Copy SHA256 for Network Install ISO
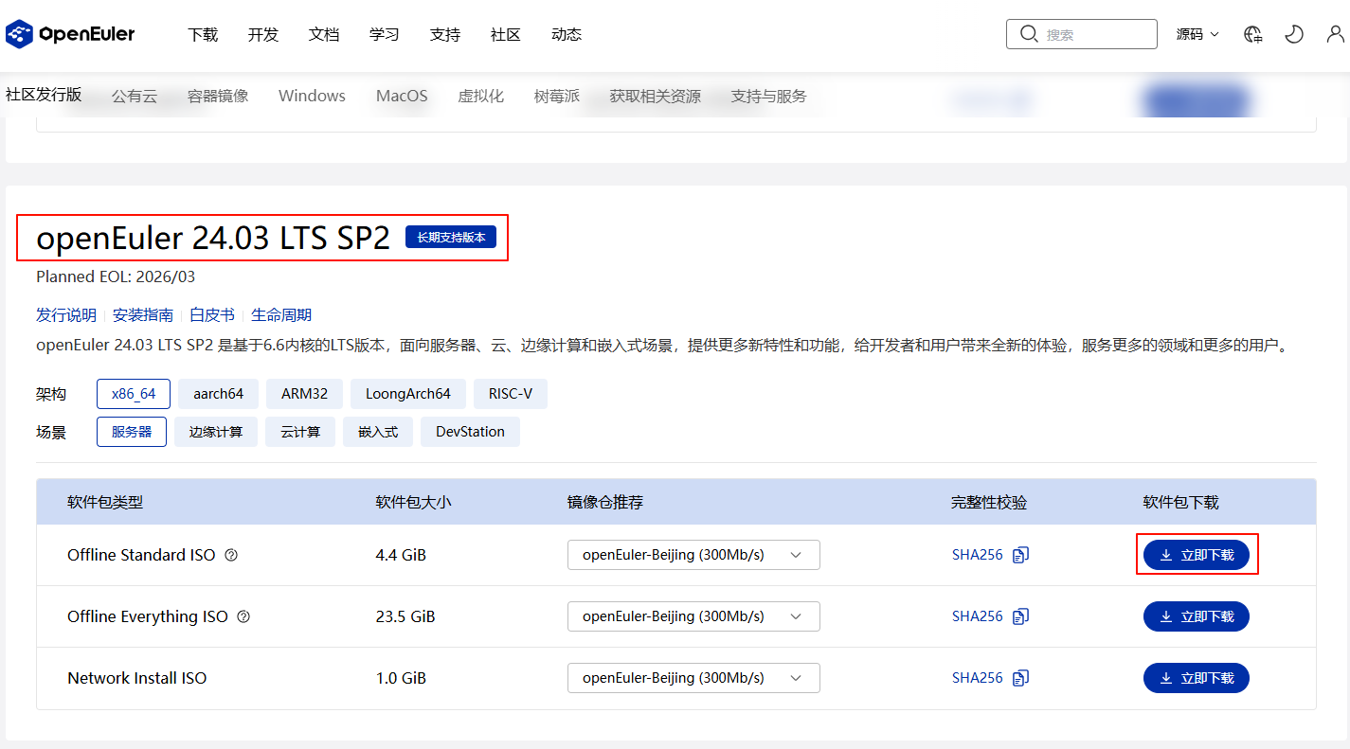 click(1020, 678)
